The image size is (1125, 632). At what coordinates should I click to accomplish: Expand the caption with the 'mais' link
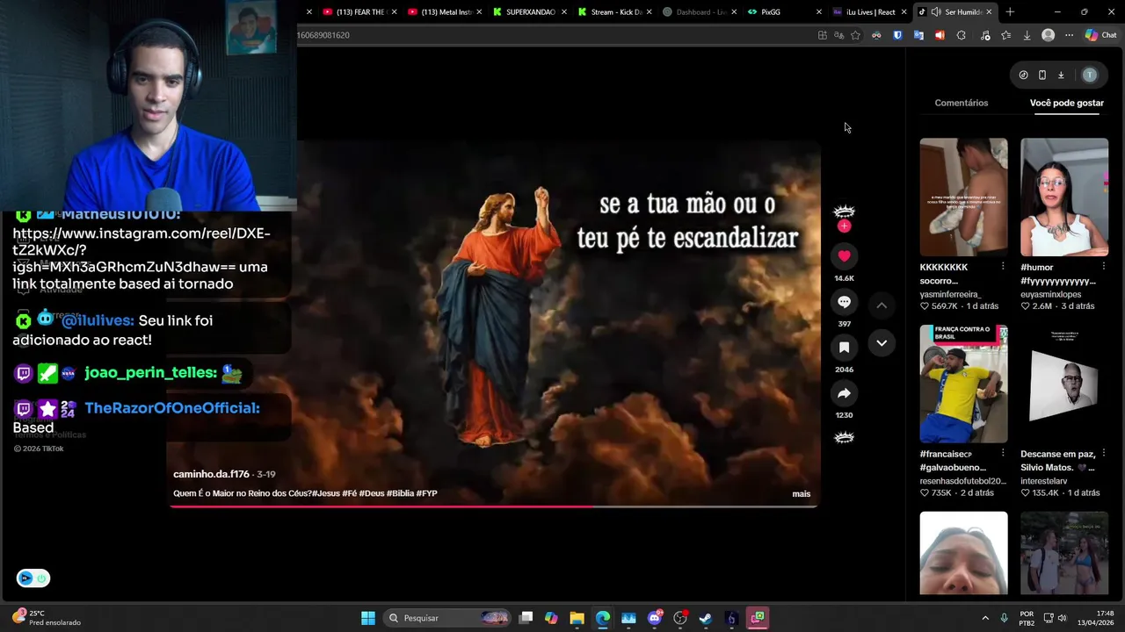click(x=801, y=494)
